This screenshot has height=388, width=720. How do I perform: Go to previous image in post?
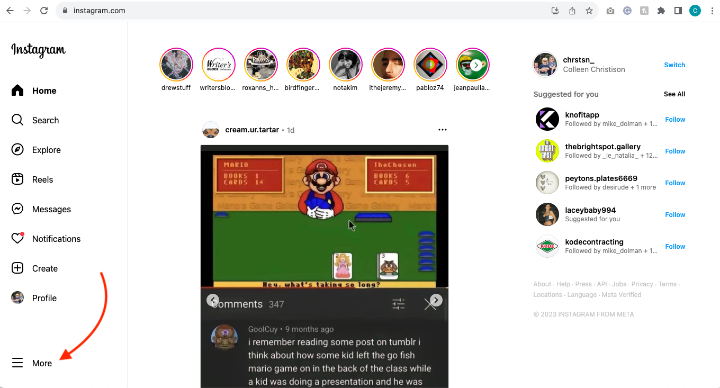click(x=213, y=300)
